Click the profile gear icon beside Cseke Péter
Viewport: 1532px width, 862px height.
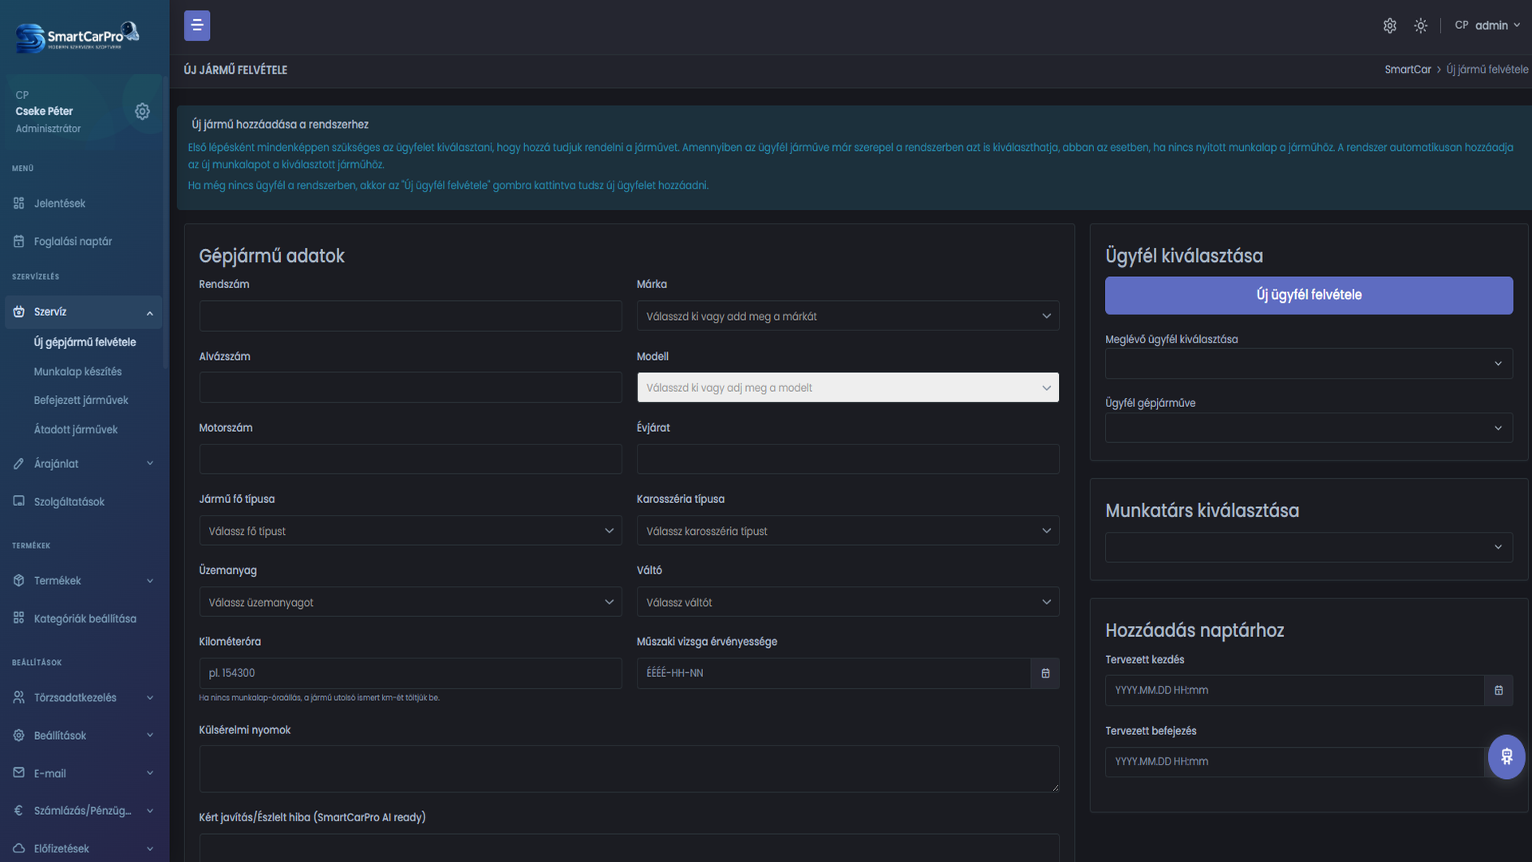point(142,111)
